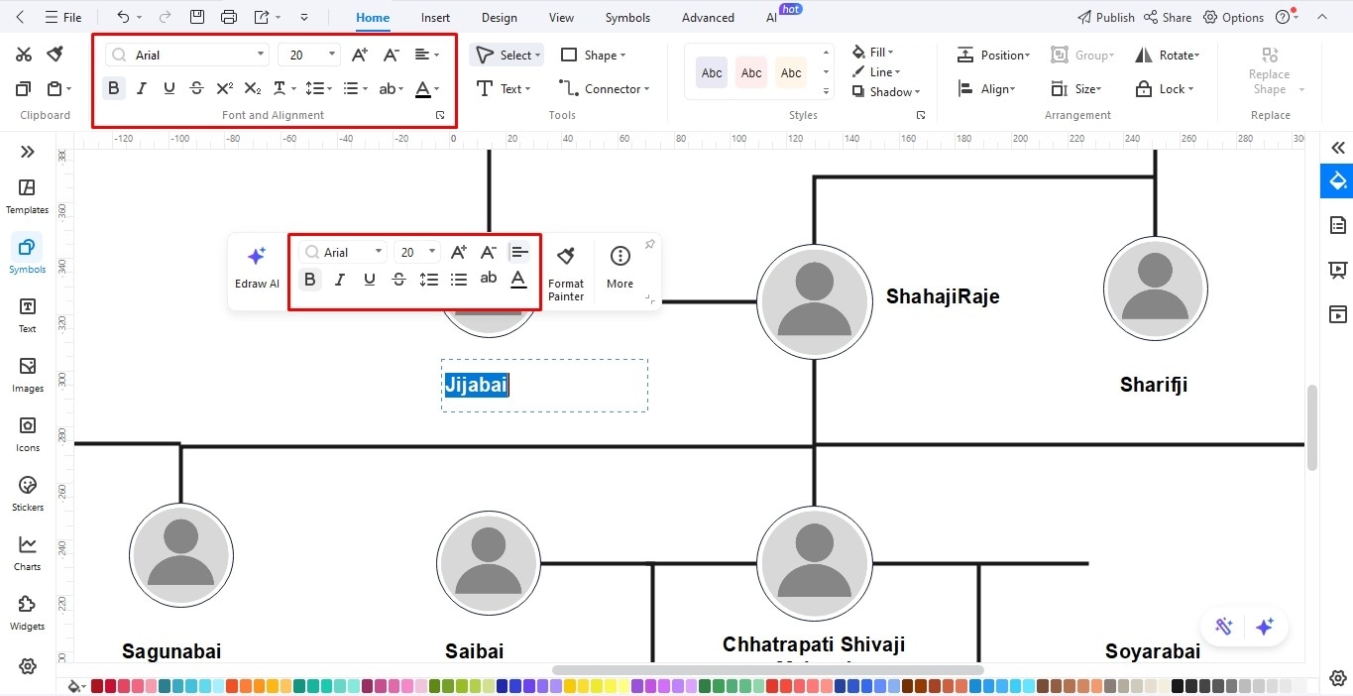Select the Stickers sidebar icon
The width and height of the screenshot is (1353, 696).
[x=27, y=493]
